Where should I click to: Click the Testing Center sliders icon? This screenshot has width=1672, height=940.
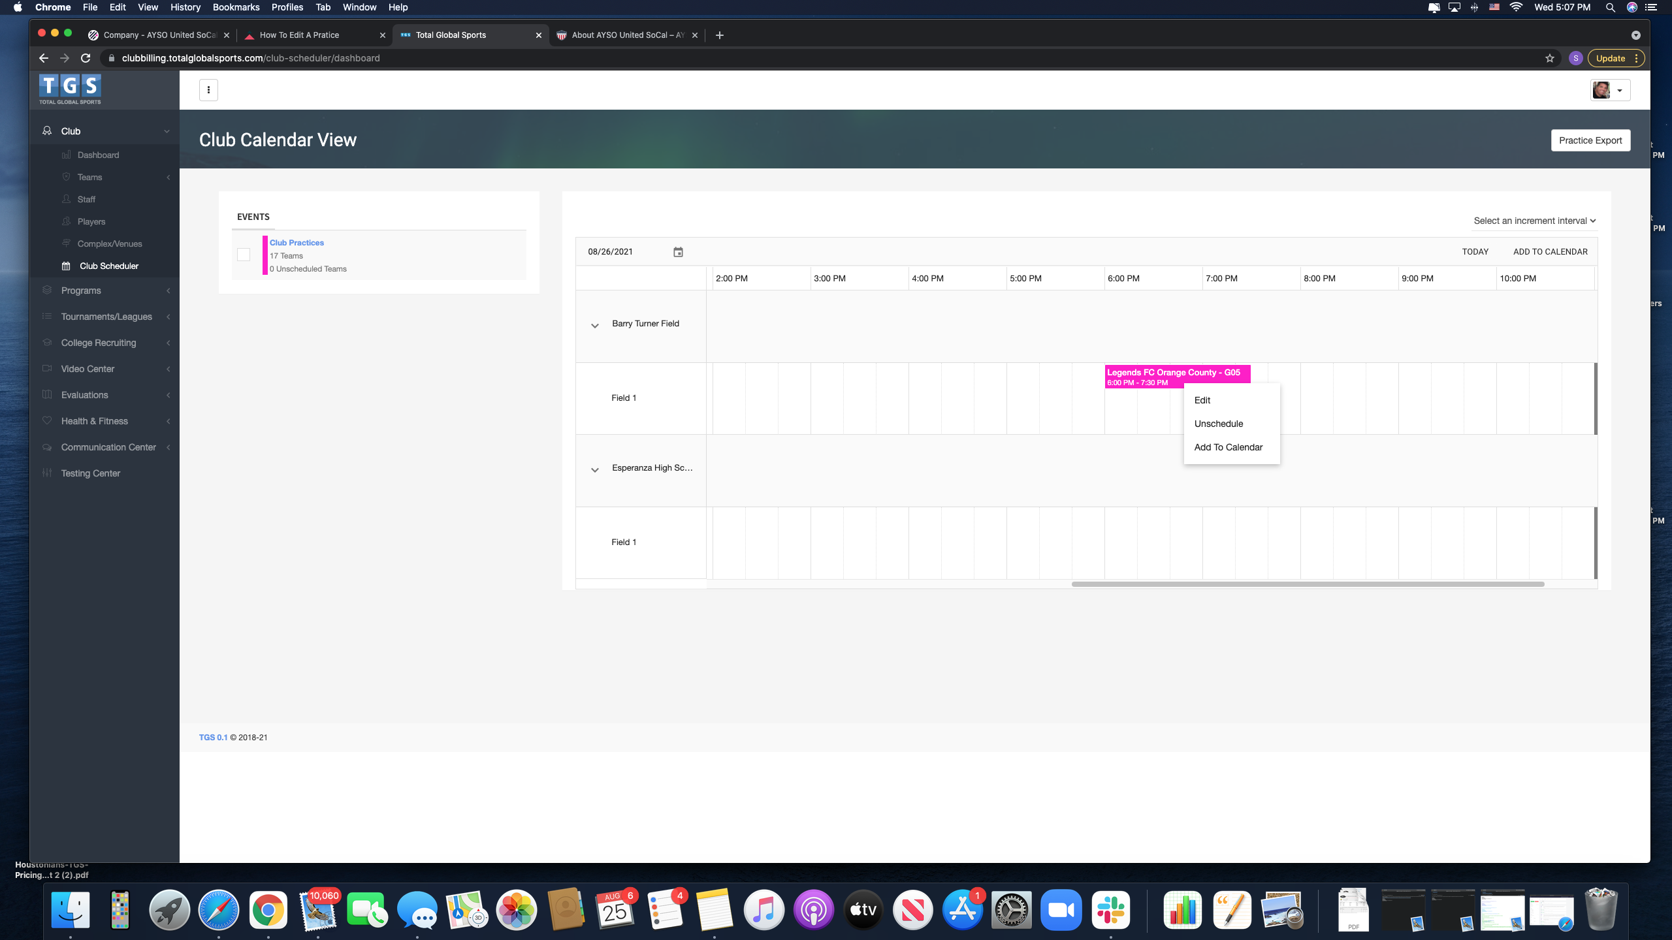coord(47,473)
